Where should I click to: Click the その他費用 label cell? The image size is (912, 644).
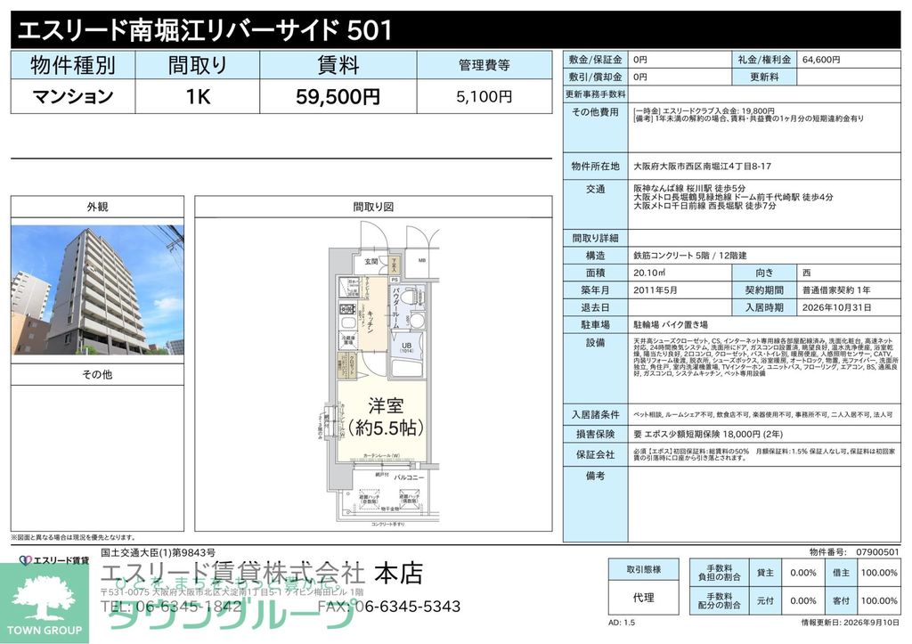596,128
